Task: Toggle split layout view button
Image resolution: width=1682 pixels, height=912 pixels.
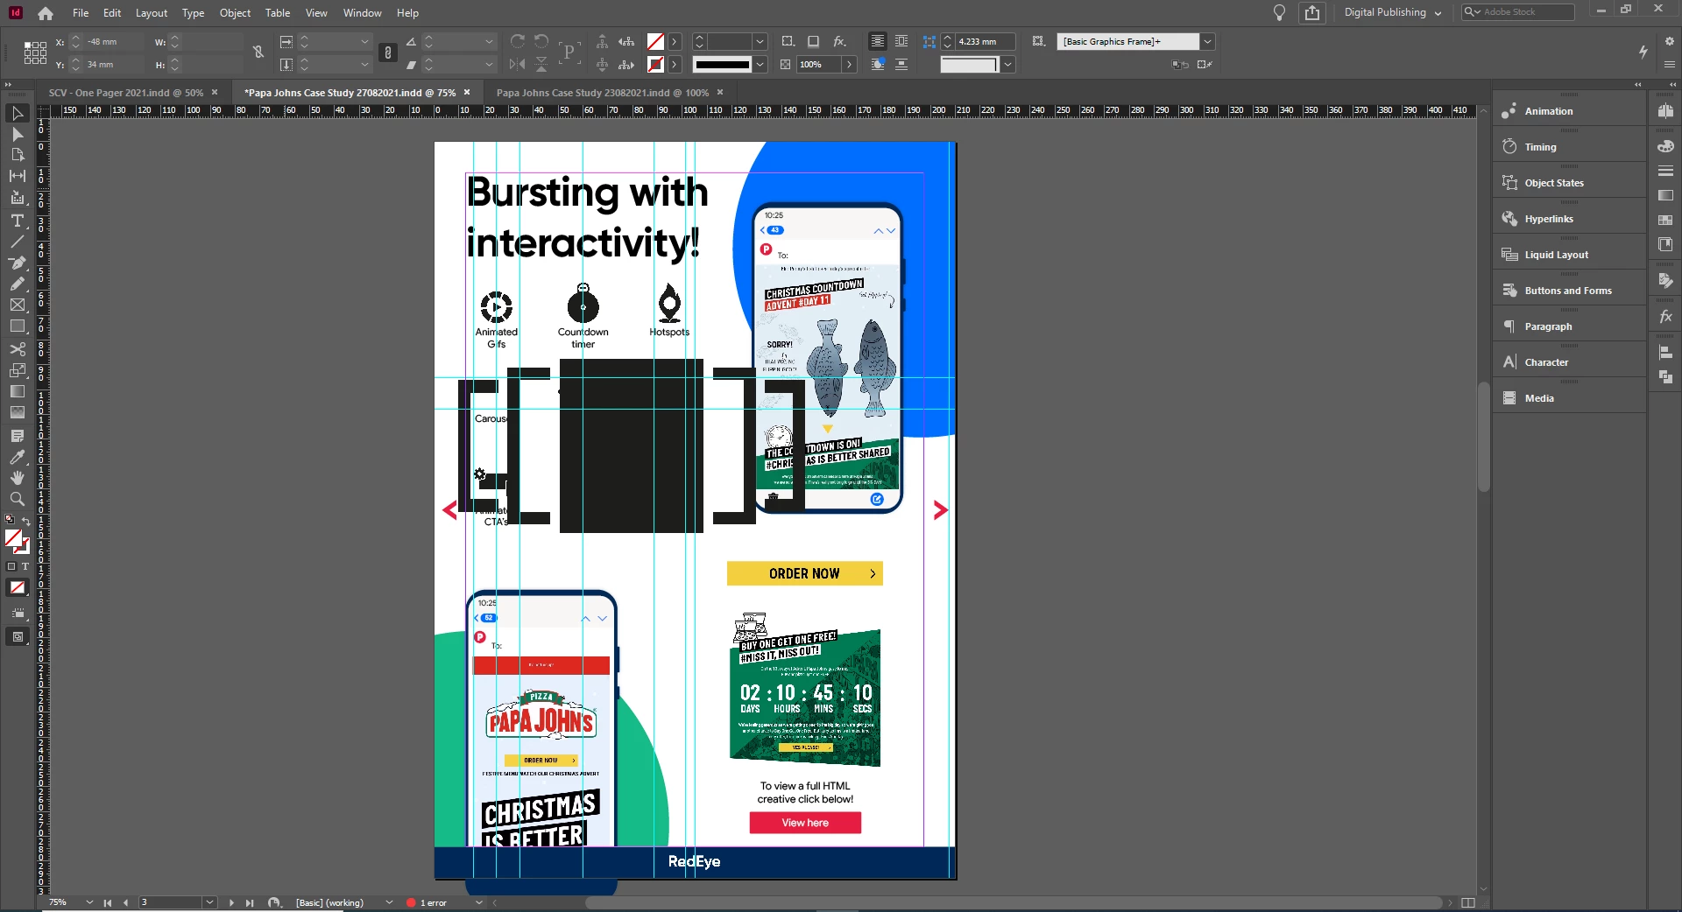Action: 1468,902
